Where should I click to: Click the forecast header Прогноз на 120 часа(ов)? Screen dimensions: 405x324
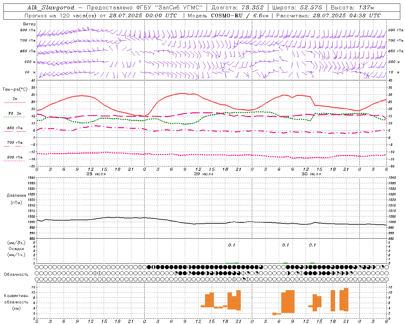(61, 16)
